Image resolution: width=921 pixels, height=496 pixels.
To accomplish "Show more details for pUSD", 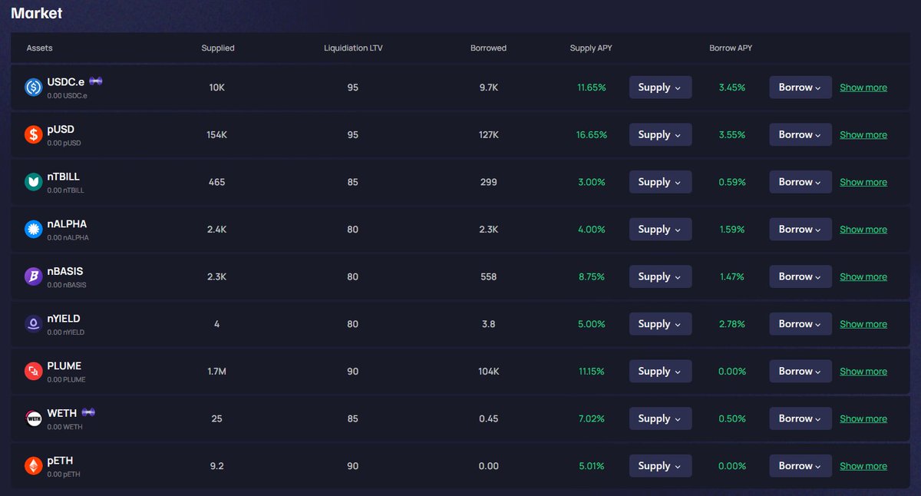I will pos(863,135).
